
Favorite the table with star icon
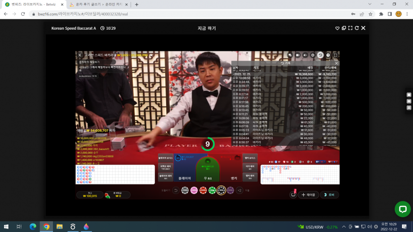tap(151, 55)
